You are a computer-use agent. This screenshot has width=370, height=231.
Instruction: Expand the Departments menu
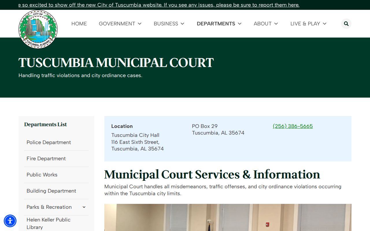click(219, 24)
